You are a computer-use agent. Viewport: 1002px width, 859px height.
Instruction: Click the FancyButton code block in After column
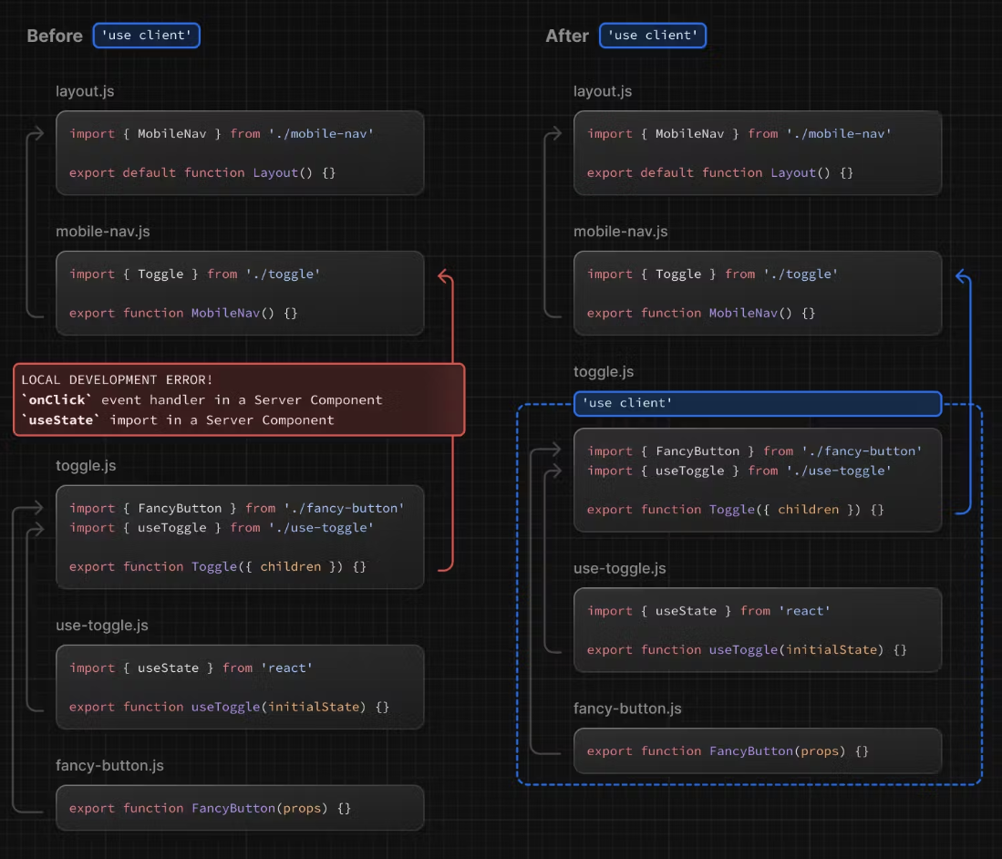(x=757, y=750)
